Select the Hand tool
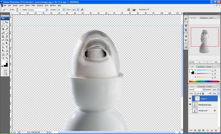This screenshot has height=134, width=221. [x=3, y=58]
